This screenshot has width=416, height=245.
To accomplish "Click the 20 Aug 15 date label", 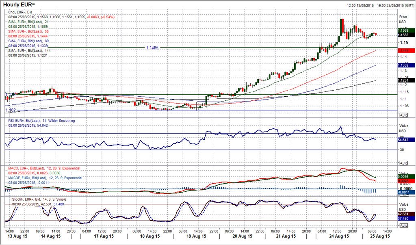I will click(x=242, y=236).
